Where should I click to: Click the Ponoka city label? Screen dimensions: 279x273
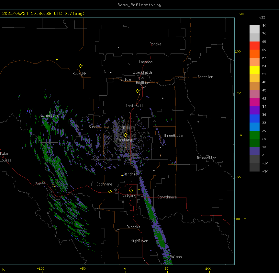pyautogui.click(x=155, y=44)
